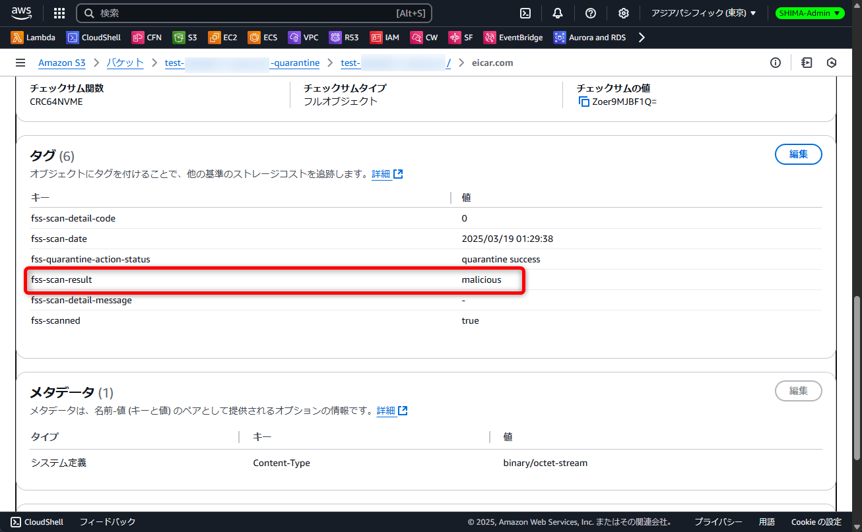Open the services grid menu
The width and height of the screenshot is (862, 532).
59,13
